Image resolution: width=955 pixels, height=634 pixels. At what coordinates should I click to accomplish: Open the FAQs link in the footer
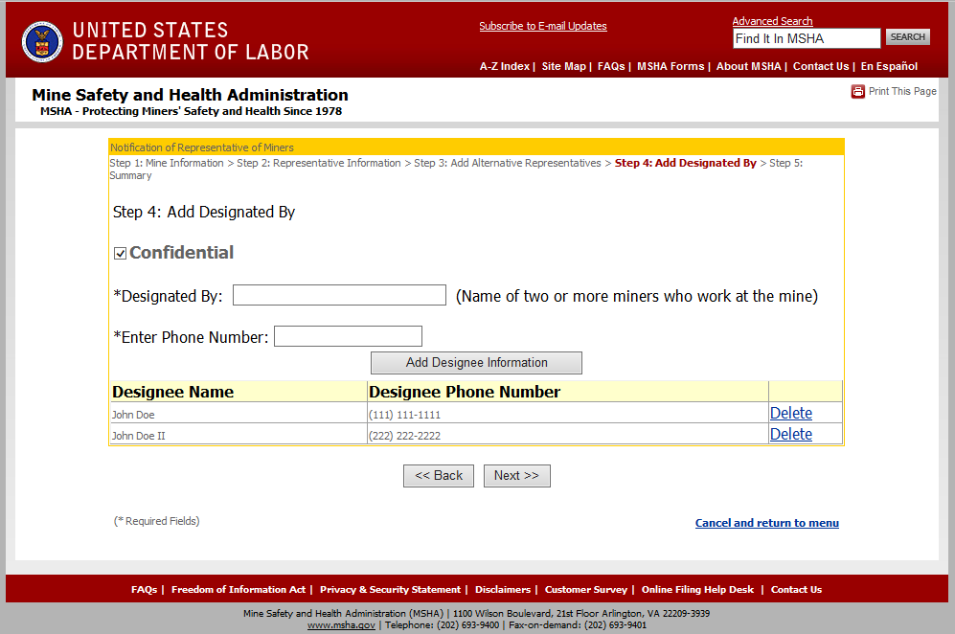(x=144, y=590)
